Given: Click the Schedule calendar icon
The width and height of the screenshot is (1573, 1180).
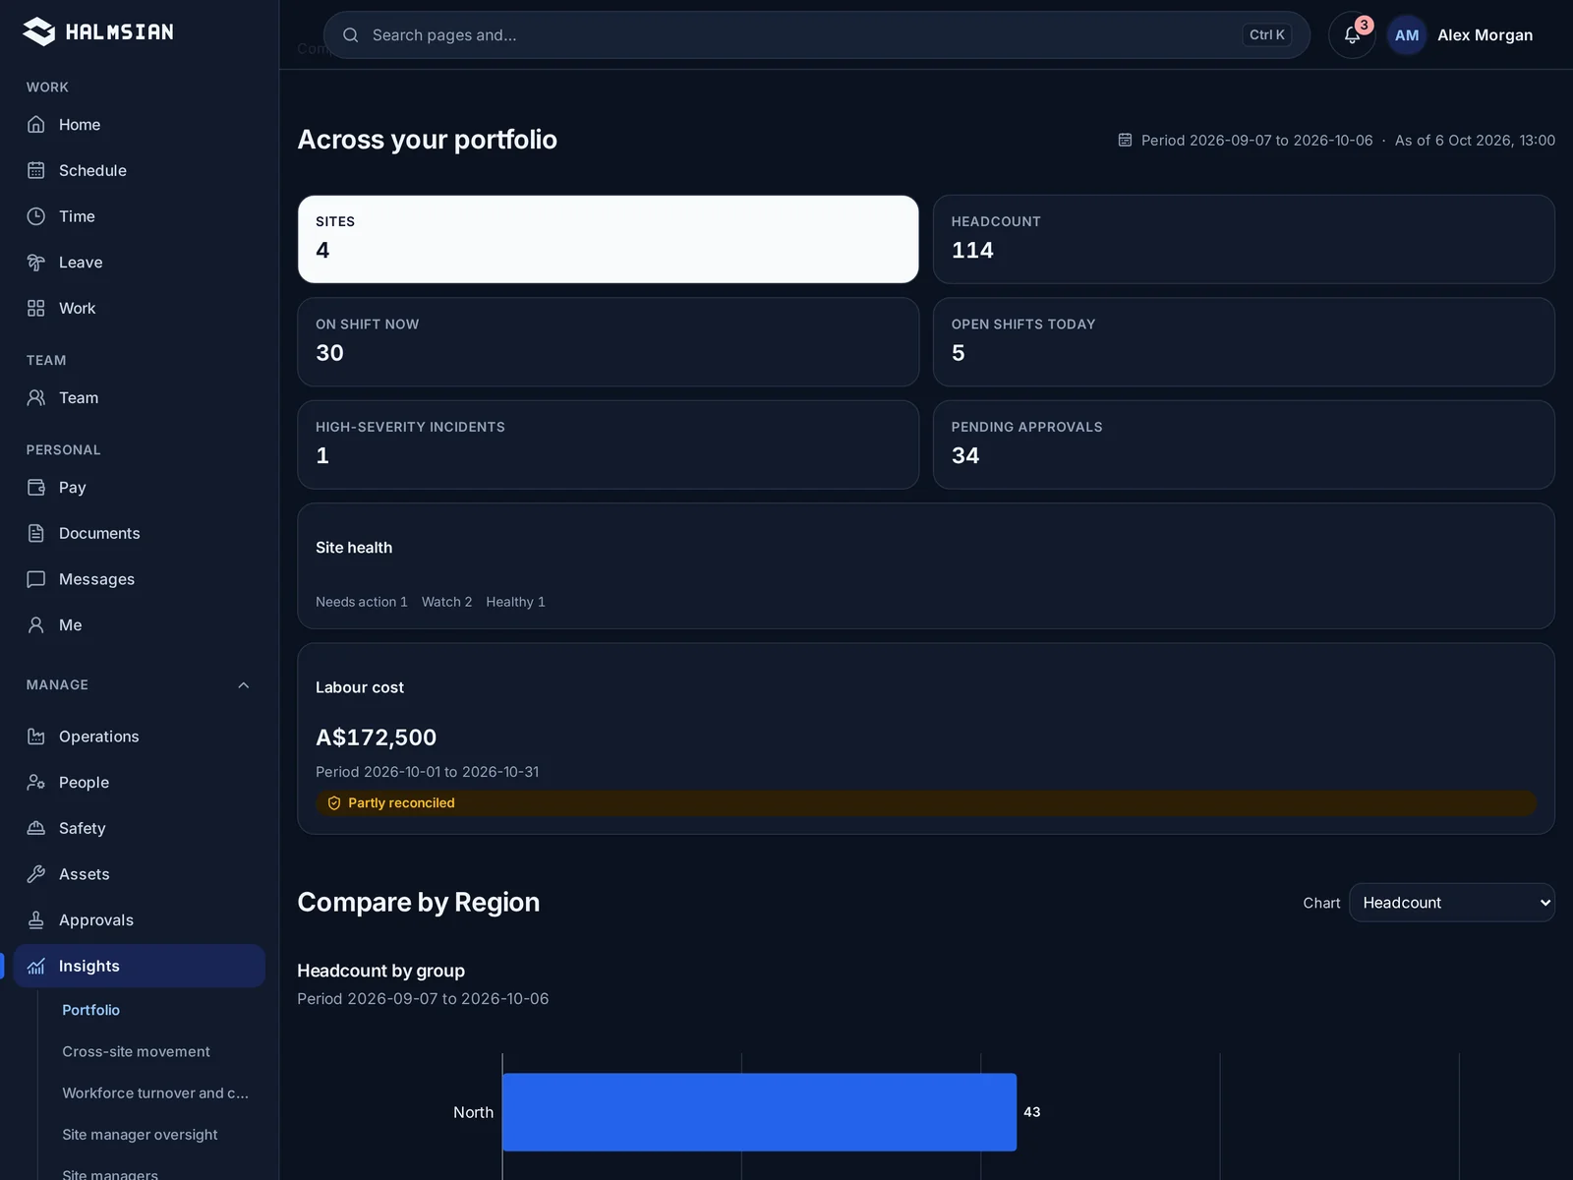Looking at the screenshot, I should [36, 170].
